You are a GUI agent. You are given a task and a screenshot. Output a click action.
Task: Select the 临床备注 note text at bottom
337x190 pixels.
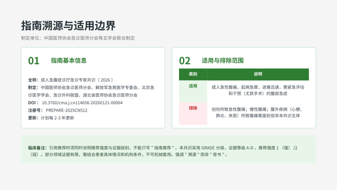click(x=163, y=151)
